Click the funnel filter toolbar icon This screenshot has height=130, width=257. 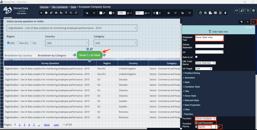click(x=66, y=13)
